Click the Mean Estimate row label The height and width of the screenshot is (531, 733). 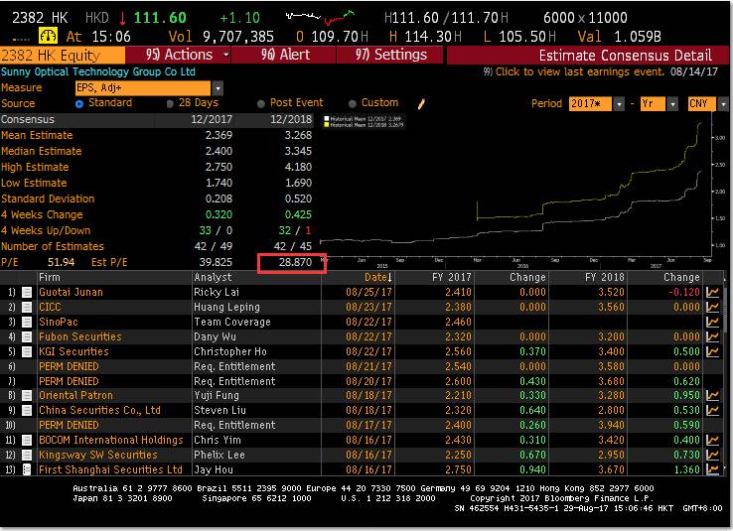(37, 135)
